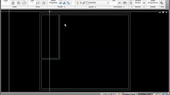
Task: Open dropdown arrow beside the Build box icon
Action: point(27,3)
